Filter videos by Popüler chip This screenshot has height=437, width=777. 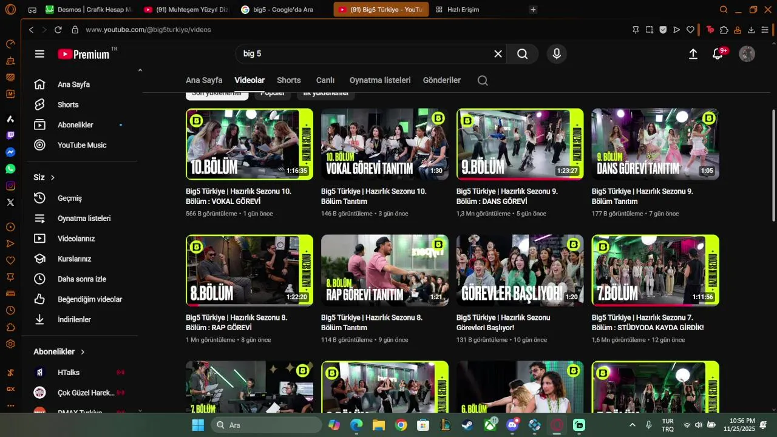tap(273, 94)
